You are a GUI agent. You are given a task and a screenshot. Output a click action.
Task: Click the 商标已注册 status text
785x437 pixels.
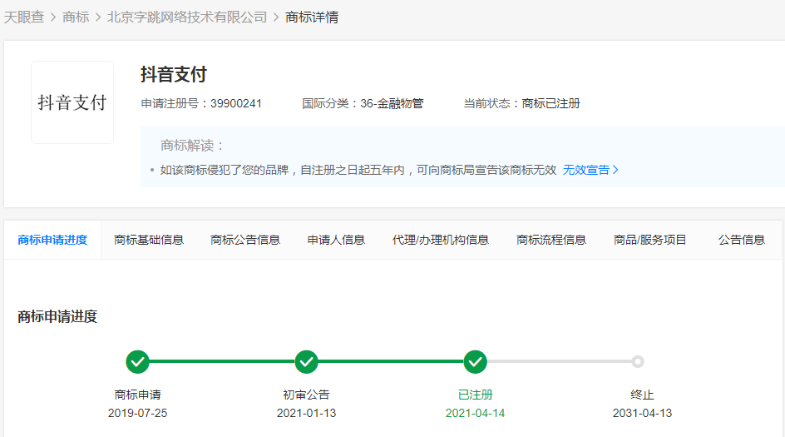(550, 103)
